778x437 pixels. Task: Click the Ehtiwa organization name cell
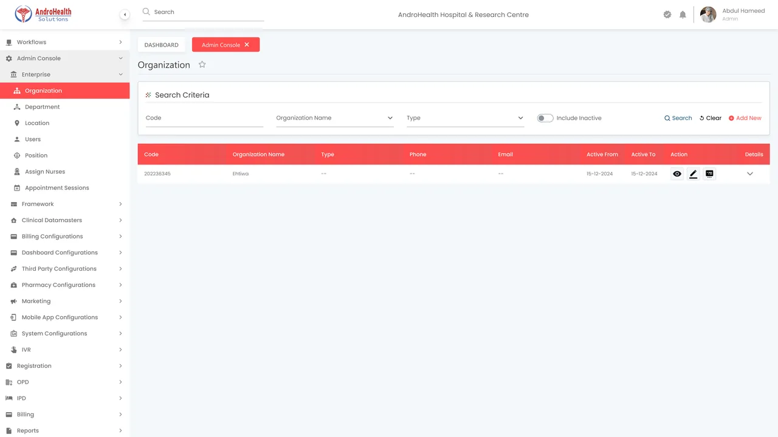[x=241, y=174]
